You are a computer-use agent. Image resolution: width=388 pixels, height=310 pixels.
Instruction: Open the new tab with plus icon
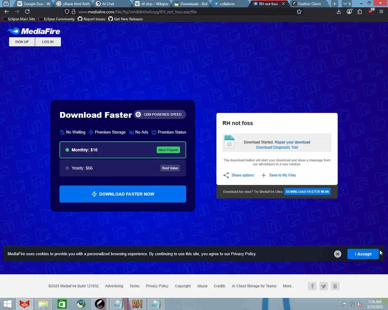coord(334,4)
